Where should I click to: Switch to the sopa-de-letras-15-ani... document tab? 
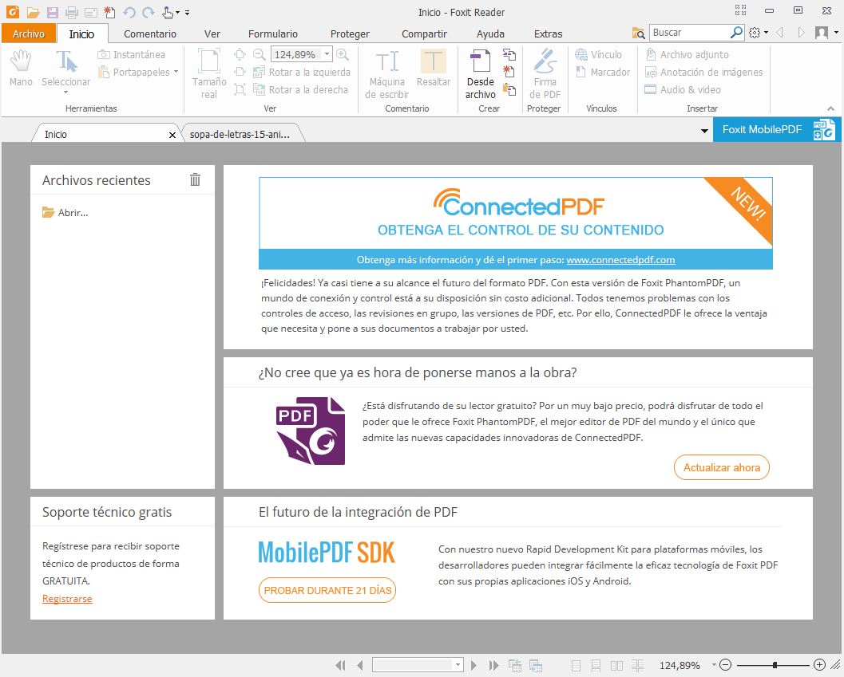(x=240, y=135)
